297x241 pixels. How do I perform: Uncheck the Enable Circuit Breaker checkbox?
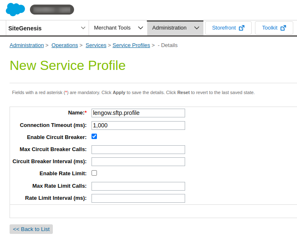pyautogui.click(x=94, y=137)
